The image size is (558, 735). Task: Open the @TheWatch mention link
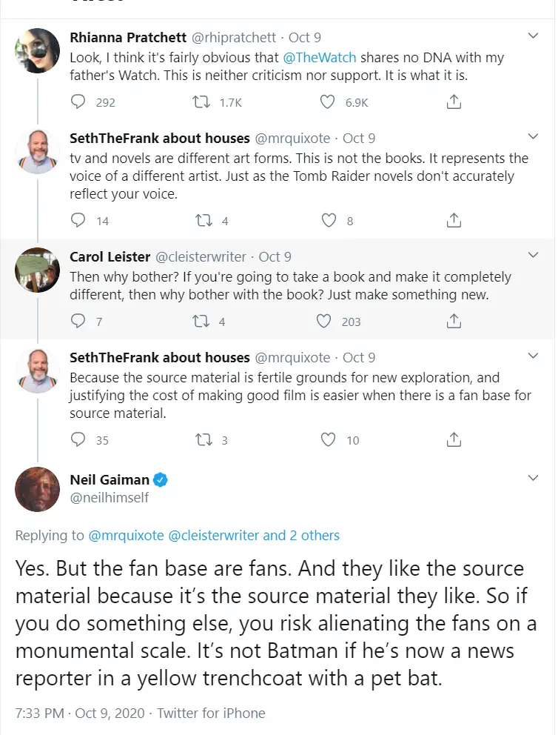pos(319,56)
